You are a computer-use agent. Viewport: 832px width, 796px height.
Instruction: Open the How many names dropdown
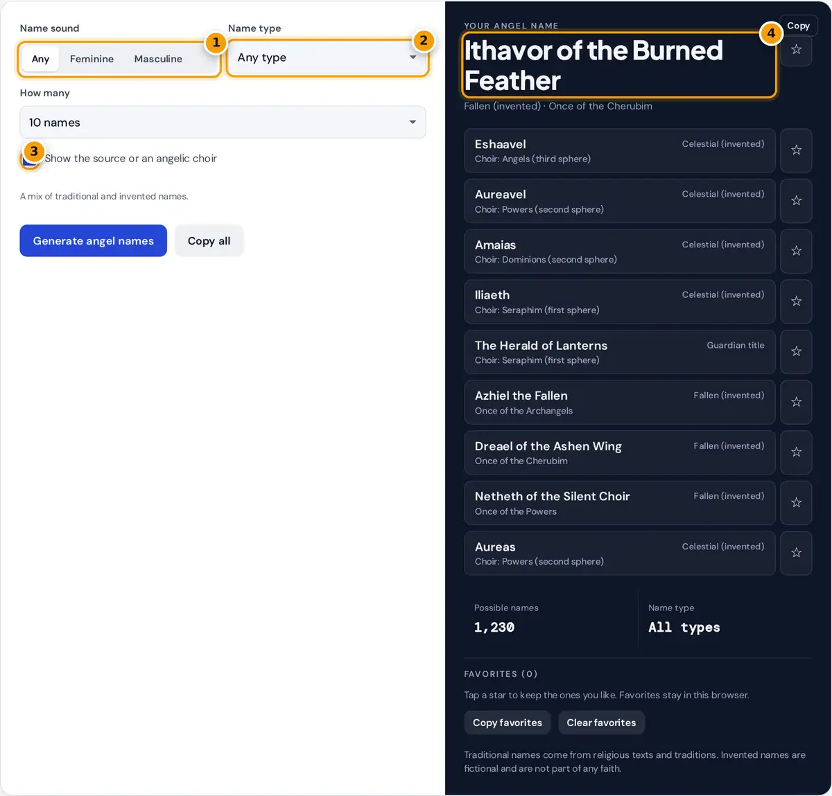(223, 122)
